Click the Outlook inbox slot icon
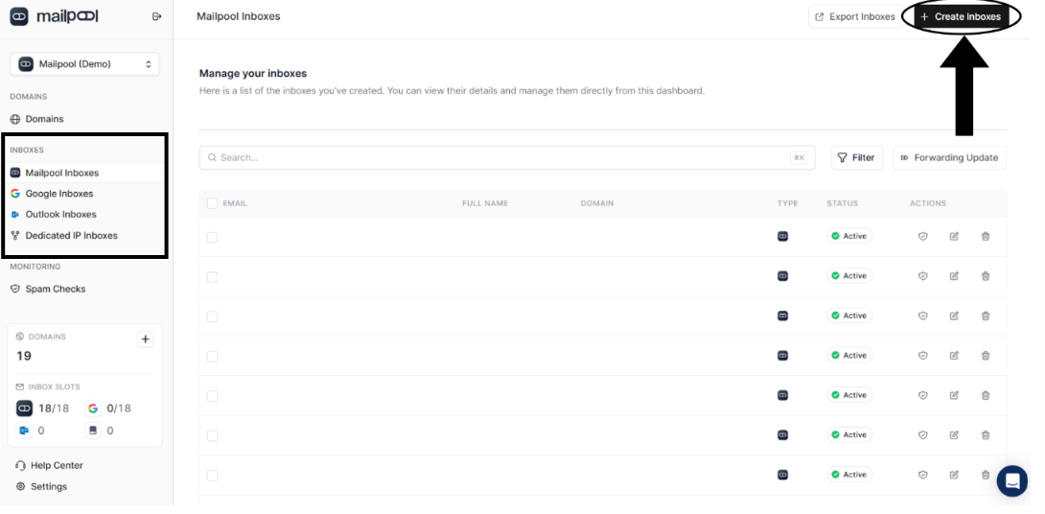 [x=25, y=431]
